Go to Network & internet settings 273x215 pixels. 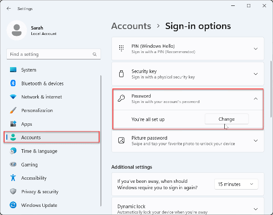[x=41, y=97]
